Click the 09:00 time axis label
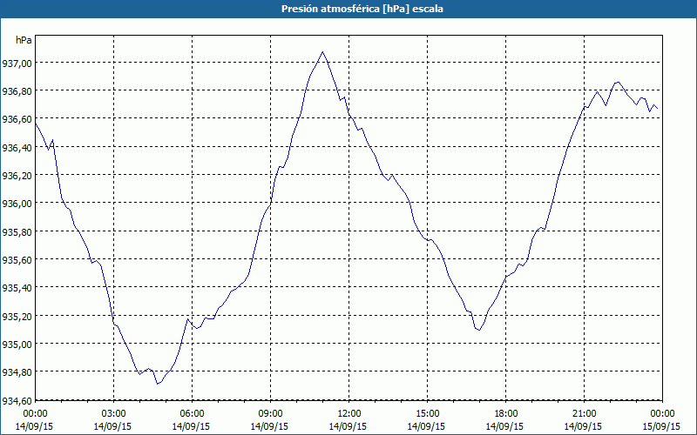697x435 pixels. coord(270,414)
